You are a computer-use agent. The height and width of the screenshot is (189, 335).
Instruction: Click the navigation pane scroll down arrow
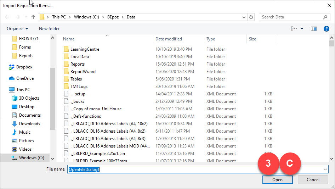[52, 159]
